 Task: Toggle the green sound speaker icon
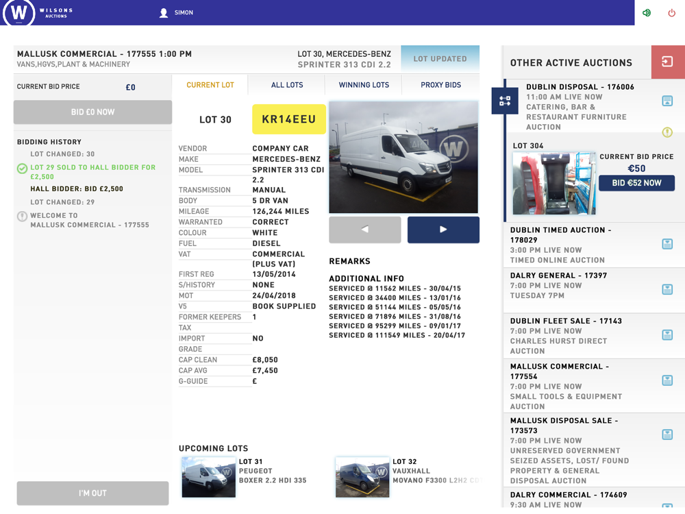coord(647,12)
